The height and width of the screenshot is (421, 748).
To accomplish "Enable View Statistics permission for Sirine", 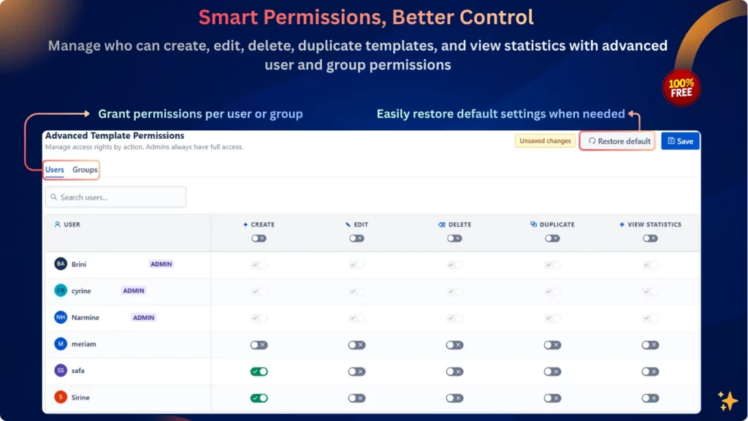I will [650, 398].
